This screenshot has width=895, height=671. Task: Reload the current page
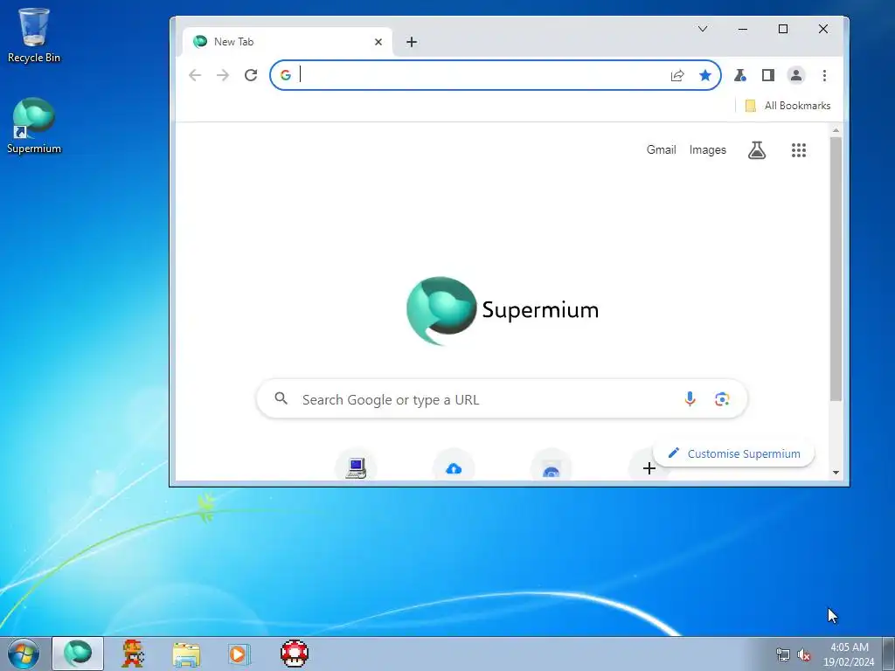[251, 75]
